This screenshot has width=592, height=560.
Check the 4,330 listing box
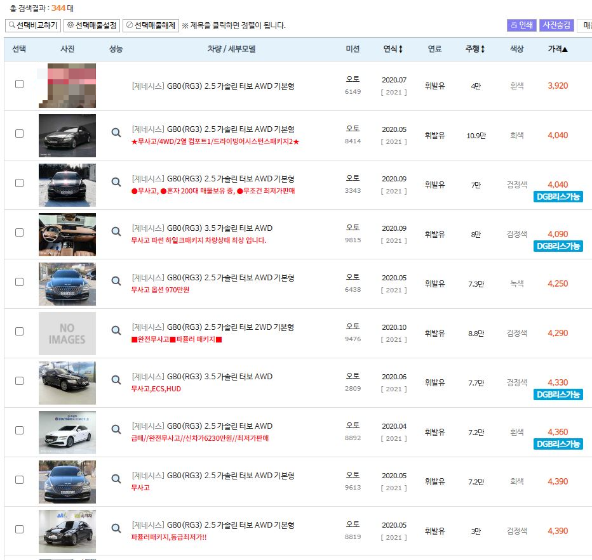click(x=19, y=381)
